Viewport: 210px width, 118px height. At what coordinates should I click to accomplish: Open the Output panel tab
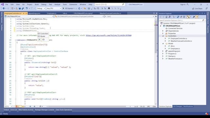(6, 110)
